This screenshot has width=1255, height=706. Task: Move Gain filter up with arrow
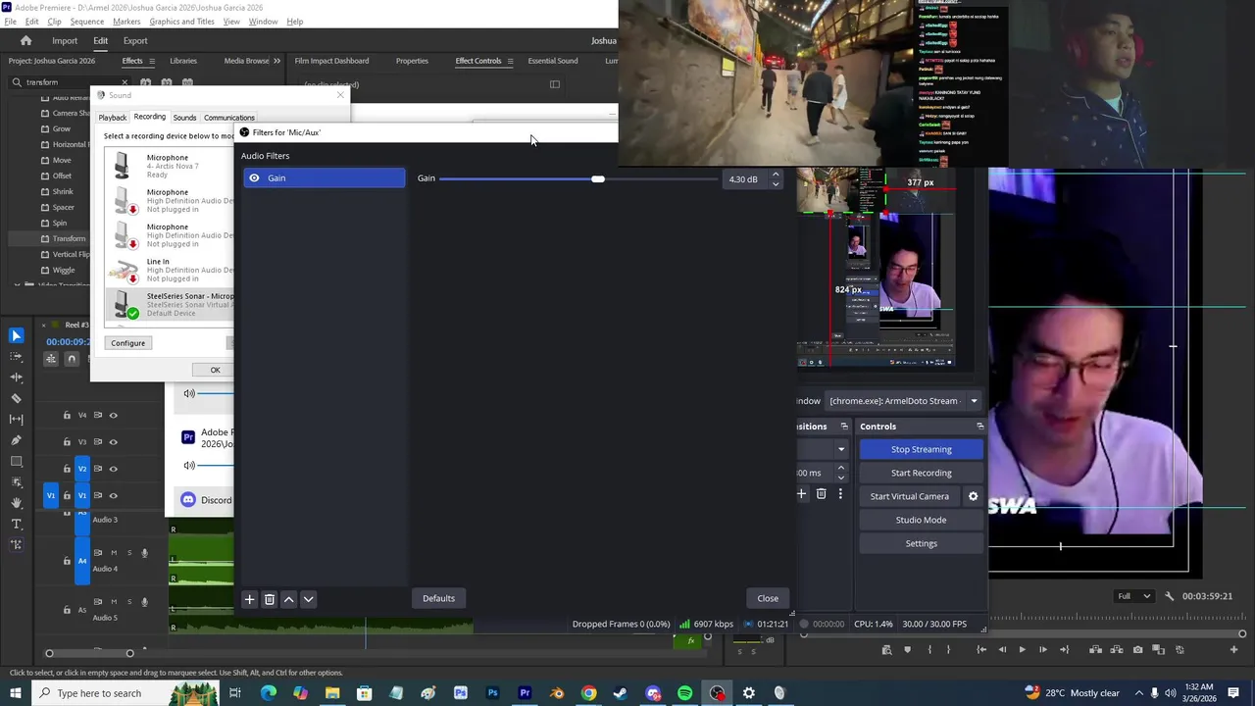(288, 599)
